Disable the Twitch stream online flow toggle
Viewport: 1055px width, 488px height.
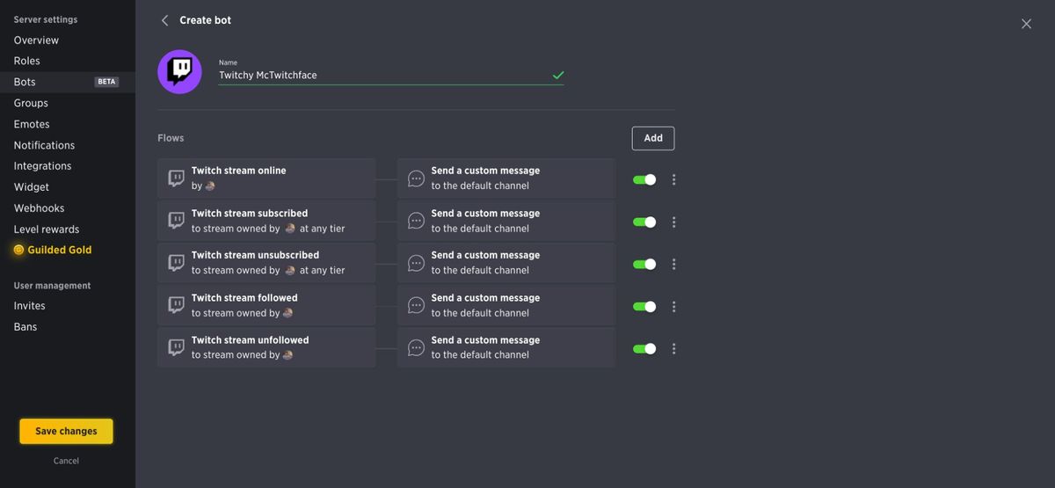644,179
